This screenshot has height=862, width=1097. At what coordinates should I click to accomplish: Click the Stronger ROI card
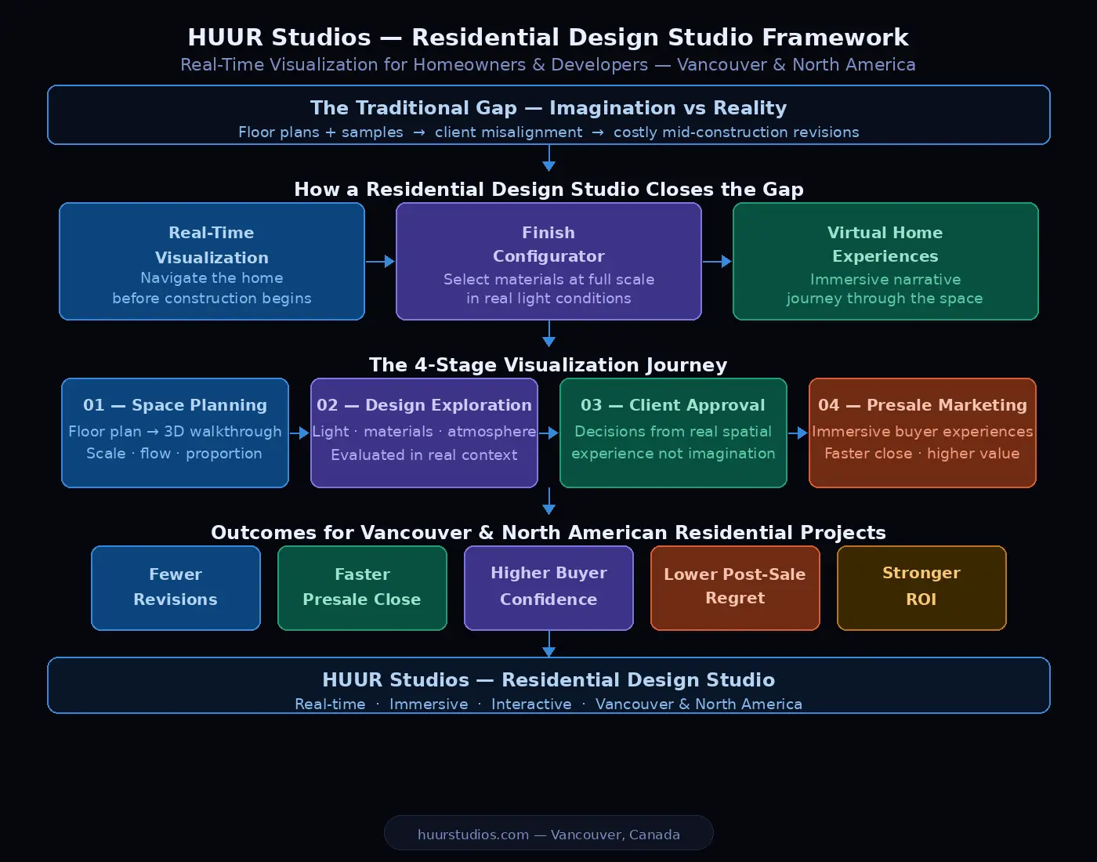(x=921, y=588)
